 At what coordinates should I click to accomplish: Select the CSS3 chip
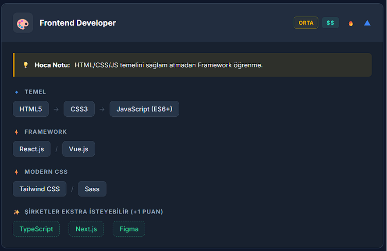coord(79,109)
